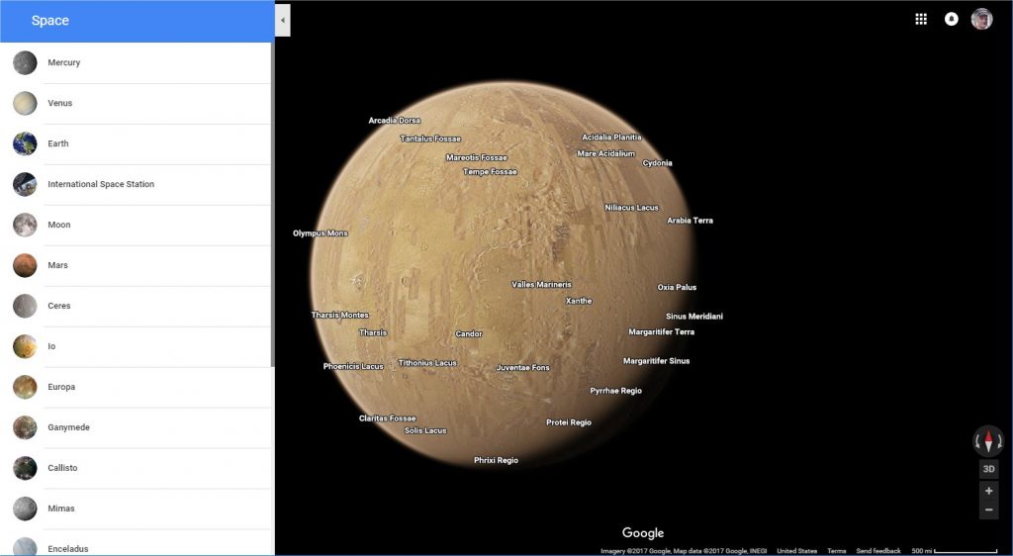This screenshot has width=1013, height=556.
Task: Select Ganymede in the list
Action: click(x=68, y=427)
